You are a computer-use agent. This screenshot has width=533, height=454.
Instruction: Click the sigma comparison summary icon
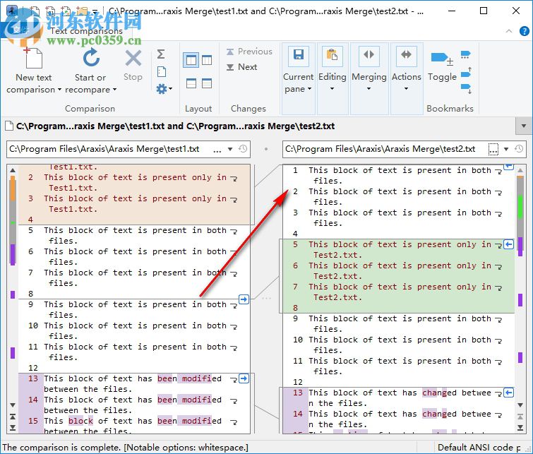(x=161, y=54)
